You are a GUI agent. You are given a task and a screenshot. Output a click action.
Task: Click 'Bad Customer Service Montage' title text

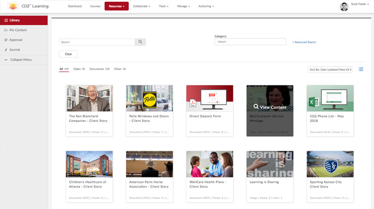tap(267, 118)
